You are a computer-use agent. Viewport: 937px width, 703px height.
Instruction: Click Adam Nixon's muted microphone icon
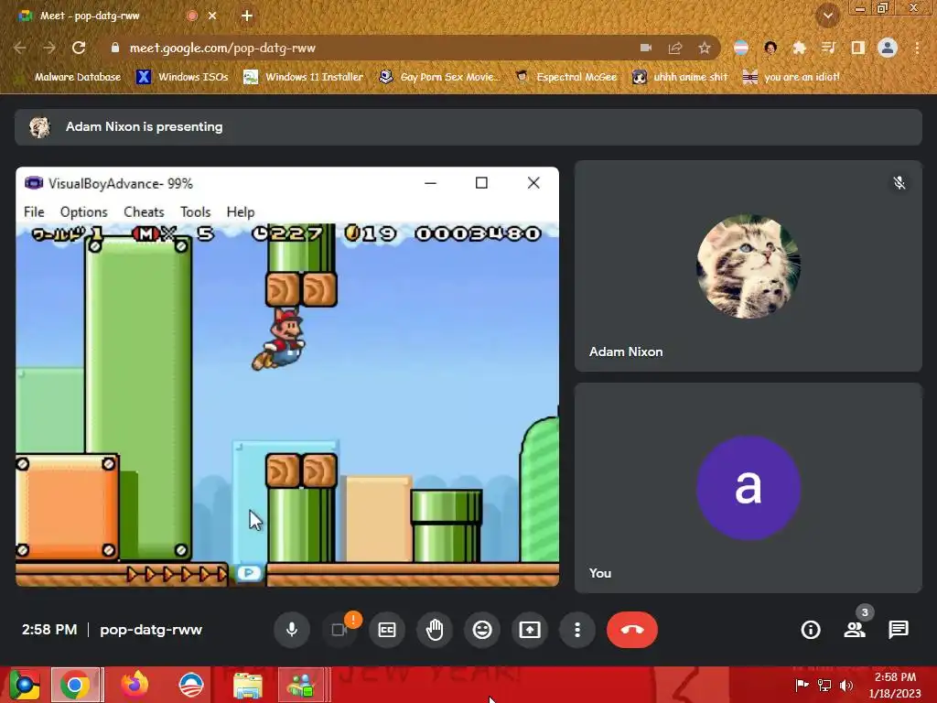pyautogui.click(x=899, y=183)
